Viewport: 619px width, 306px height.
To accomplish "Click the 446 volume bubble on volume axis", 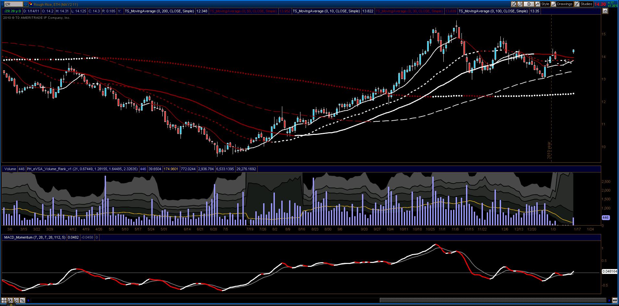I will tap(605, 218).
